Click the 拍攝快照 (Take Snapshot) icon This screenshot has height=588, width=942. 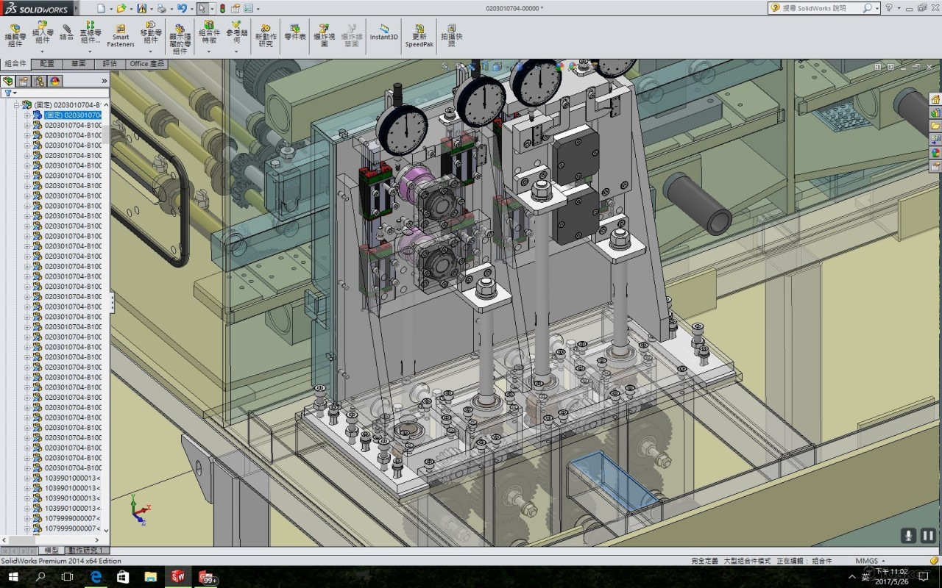(451, 35)
